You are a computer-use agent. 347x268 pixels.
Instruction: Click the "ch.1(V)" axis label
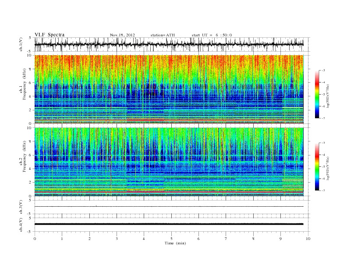21,44
